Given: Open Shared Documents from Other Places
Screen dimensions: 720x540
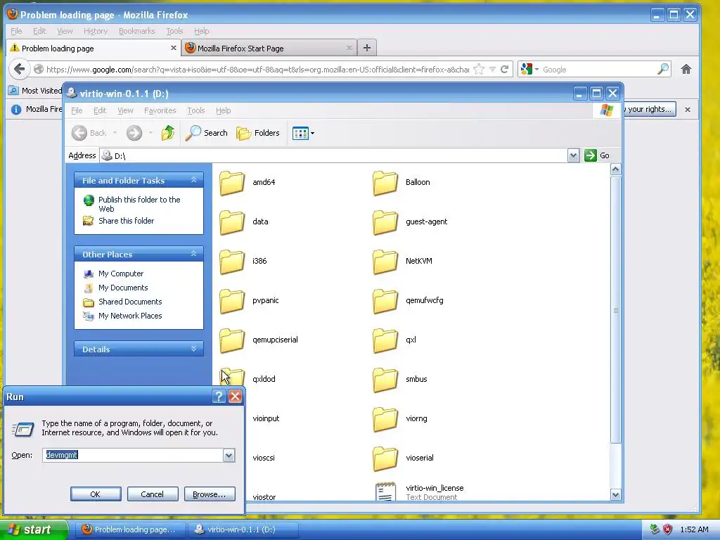Looking at the screenshot, I should (x=130, y=302).
